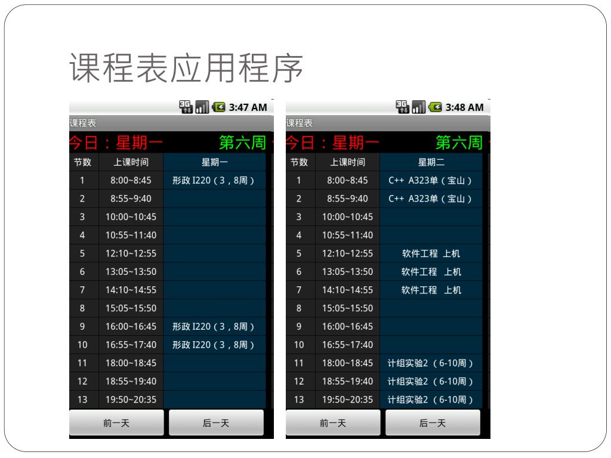This screenshot has width=611, height=458.
Task: Select 计组实验2 course in period 11
Action: coord(431,363)
